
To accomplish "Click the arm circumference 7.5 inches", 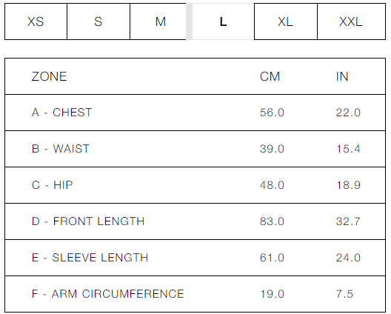I will pos(344,294).
